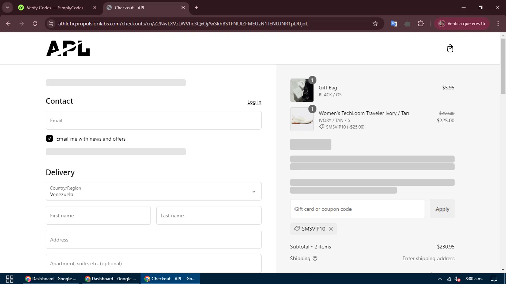This screenshot has width=506, height=284.
Task: Open the Google Translate icon in address bar
Action: (394, 23)
